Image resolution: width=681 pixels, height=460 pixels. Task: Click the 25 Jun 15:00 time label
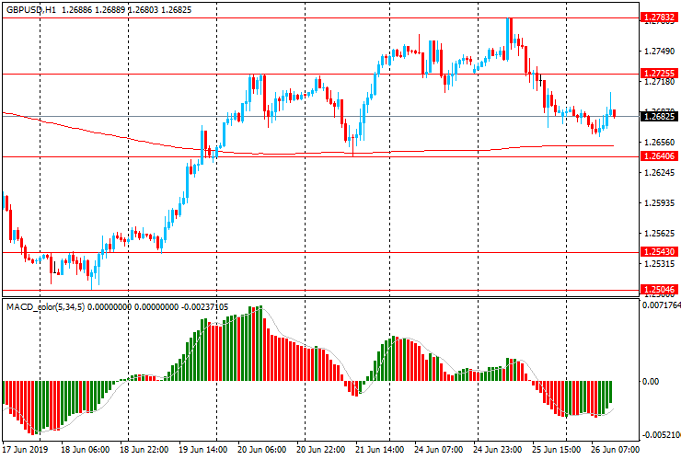(x=557, y=449)
